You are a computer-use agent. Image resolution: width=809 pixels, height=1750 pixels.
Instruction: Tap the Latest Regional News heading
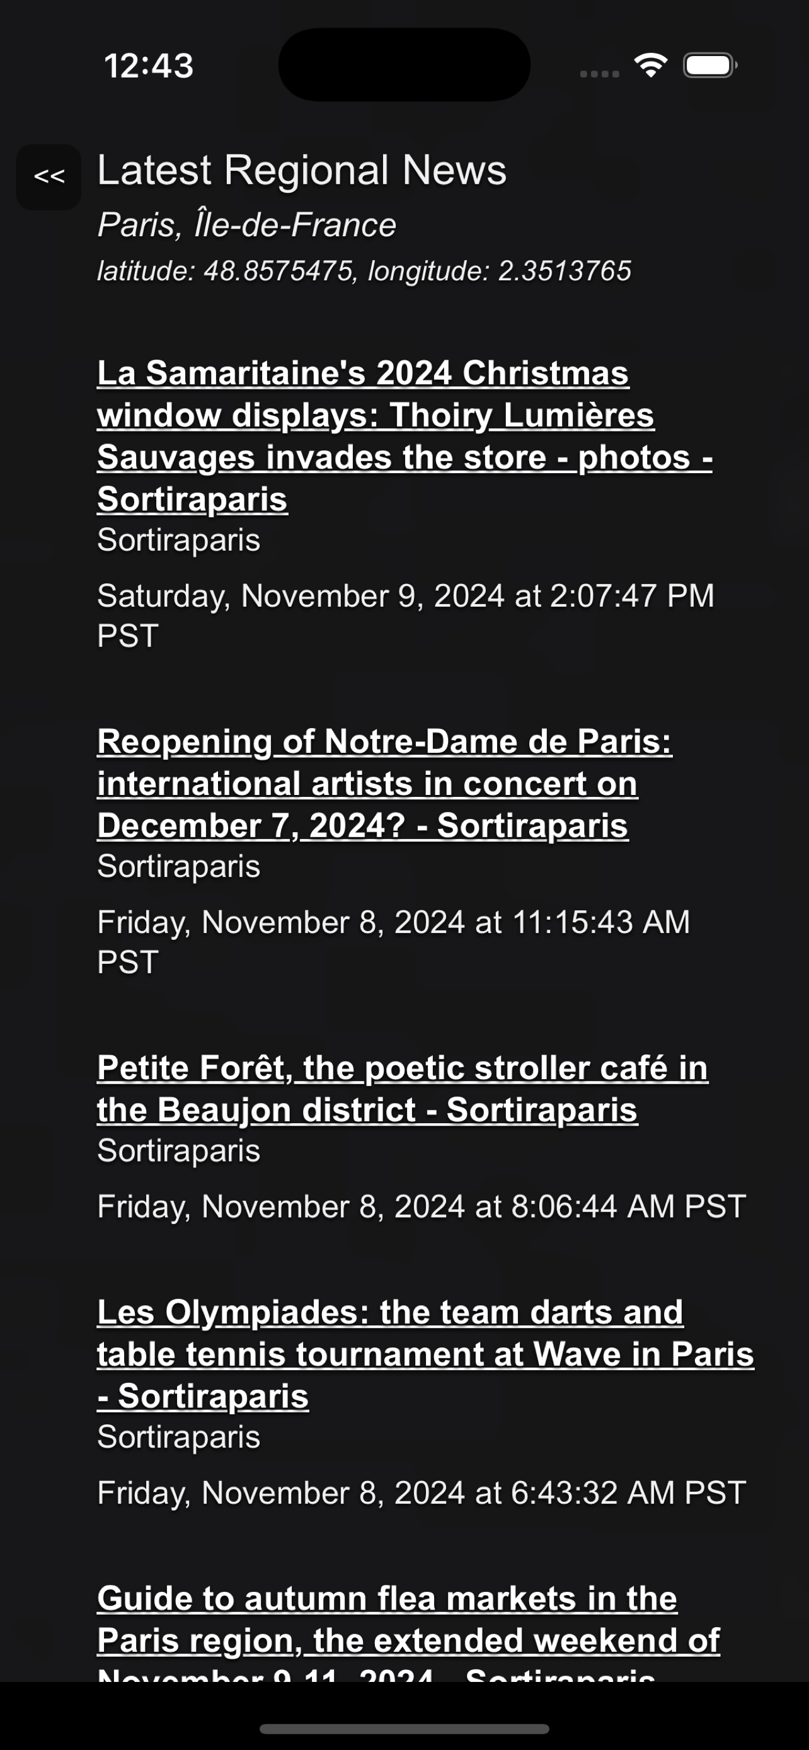pos(302,169)
